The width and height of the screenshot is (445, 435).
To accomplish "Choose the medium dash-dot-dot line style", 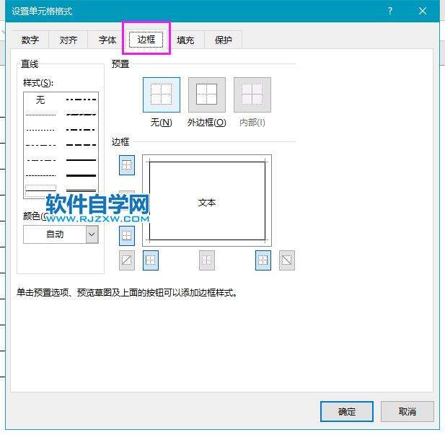I will click(81, 100).
